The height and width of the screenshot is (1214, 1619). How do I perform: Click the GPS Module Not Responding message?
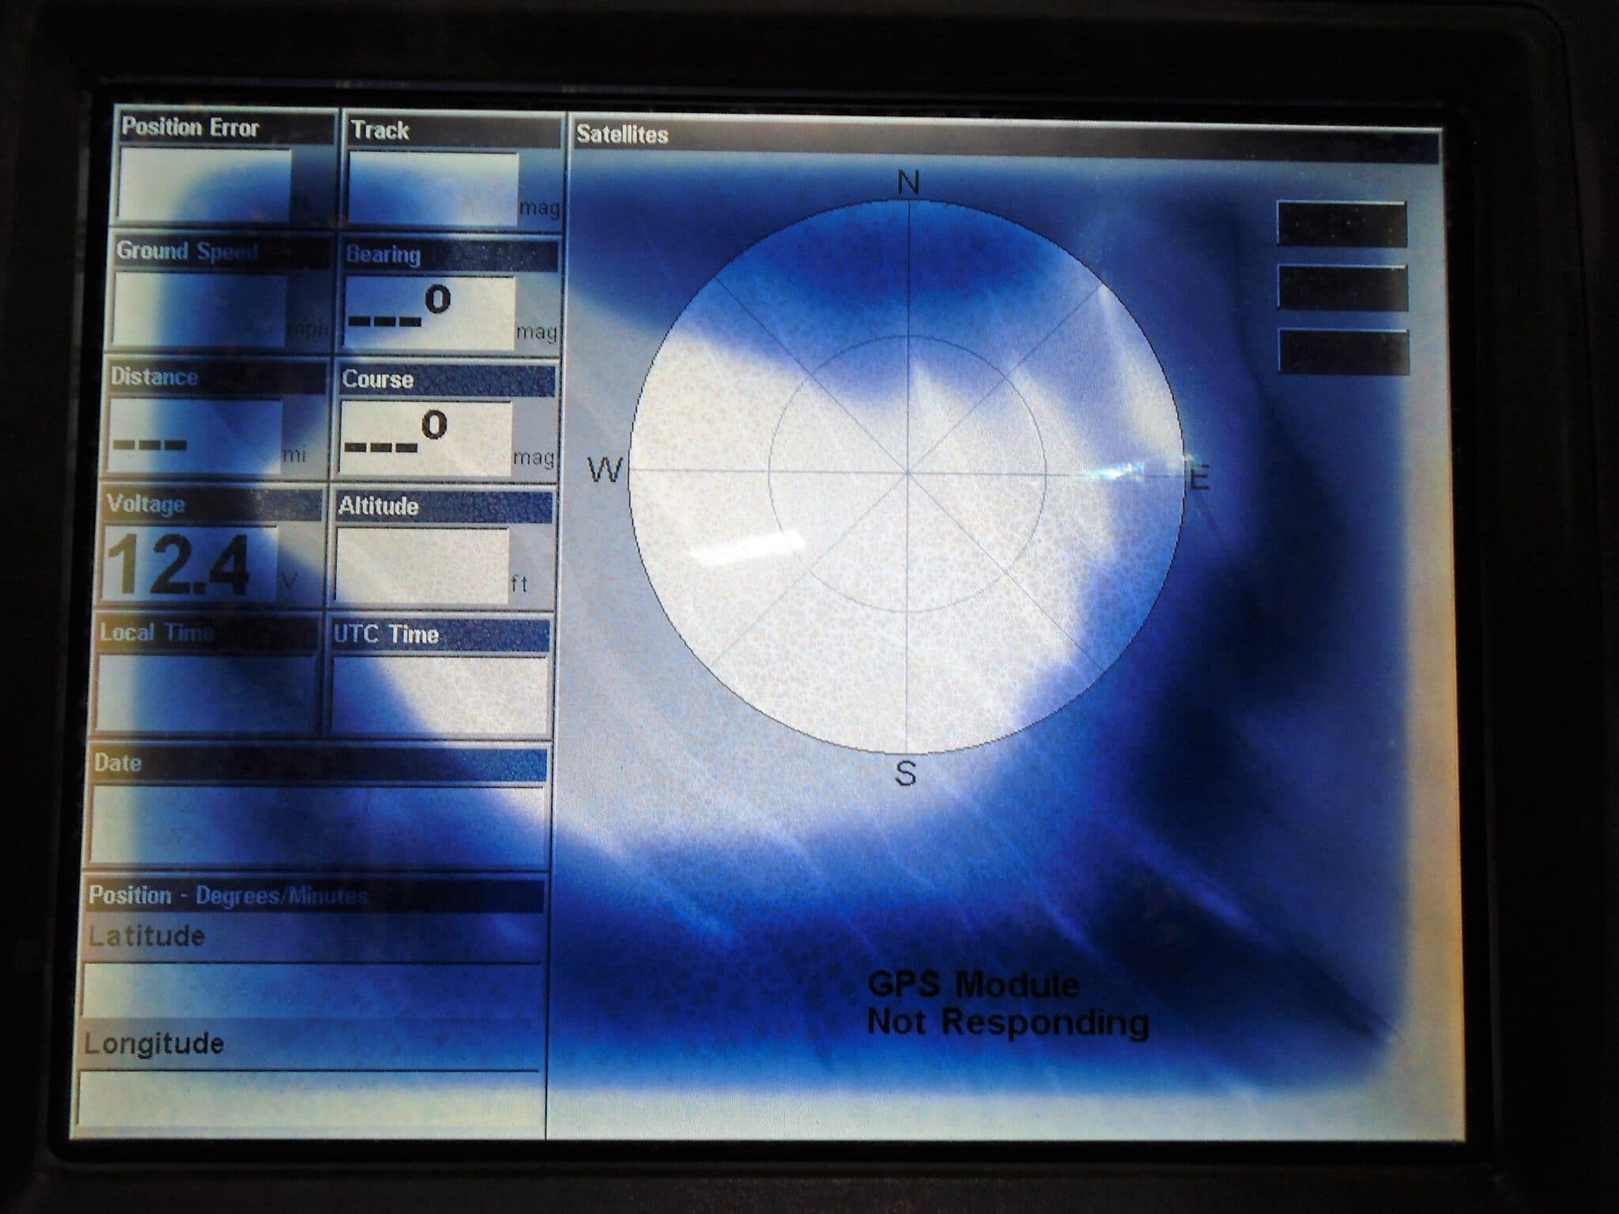(x=1007, y=1003)
